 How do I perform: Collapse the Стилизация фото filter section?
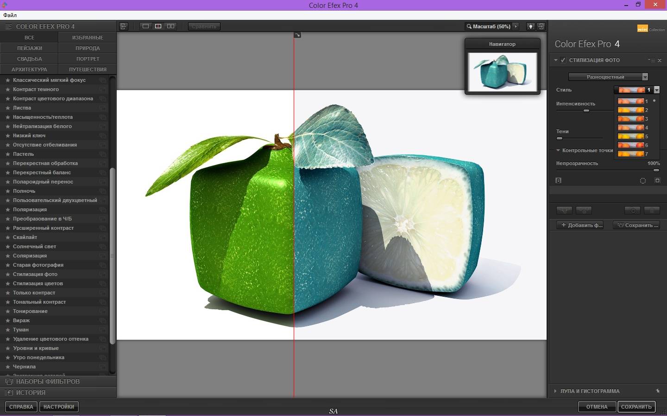(x=556, y=60)
